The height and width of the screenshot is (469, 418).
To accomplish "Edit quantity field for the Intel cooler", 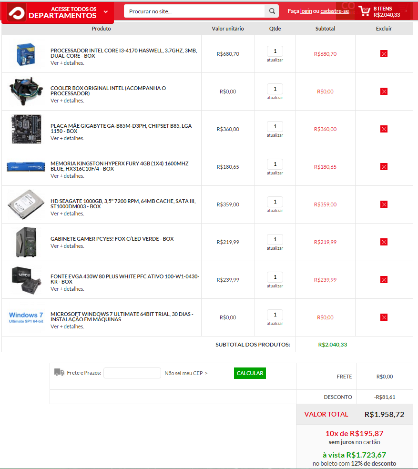I will pos(275,89).
